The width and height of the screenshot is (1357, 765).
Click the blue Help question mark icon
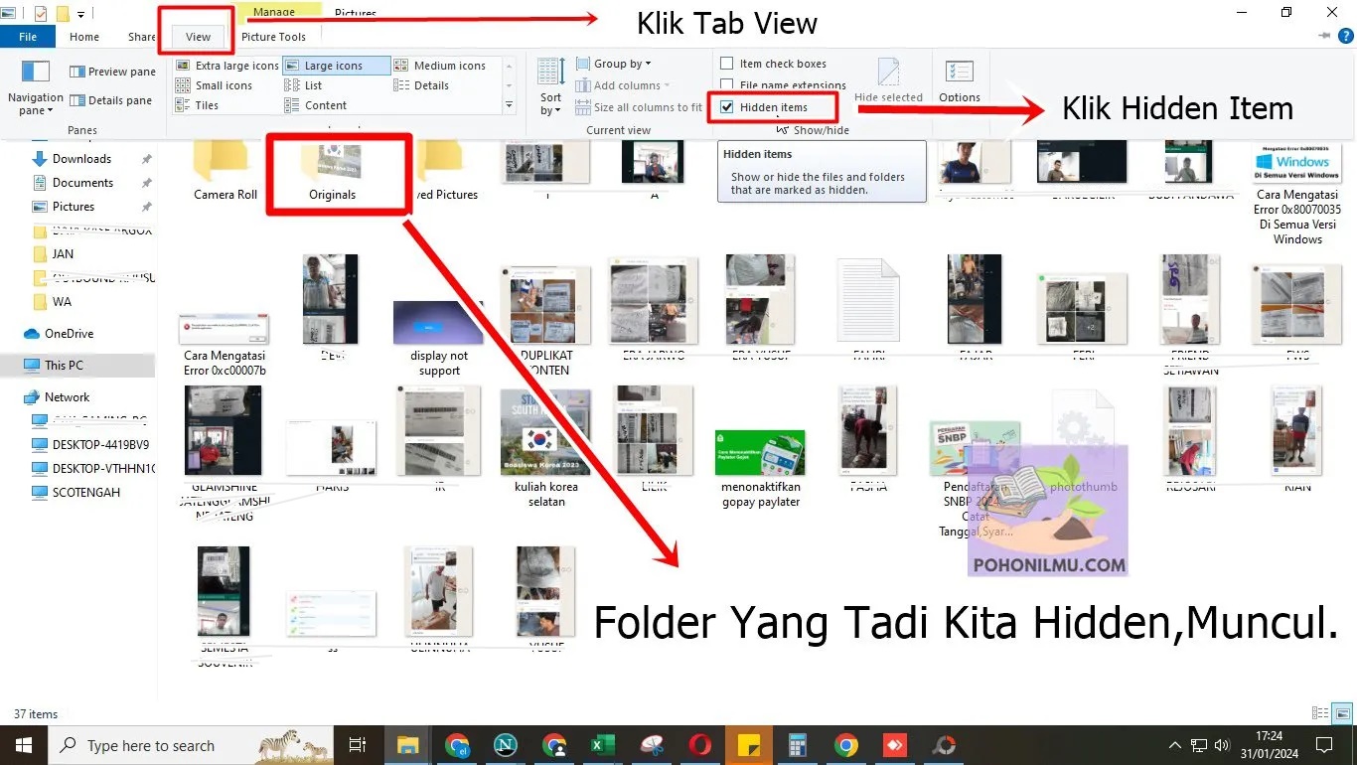pyautogui.click(x=1346, y=36)
